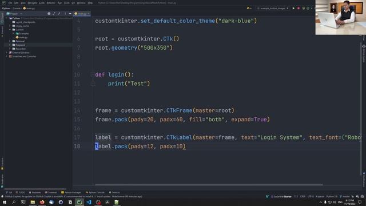The image size is (366, 206).
Task: Collapse the Python root folder
Action: [7, 18]
